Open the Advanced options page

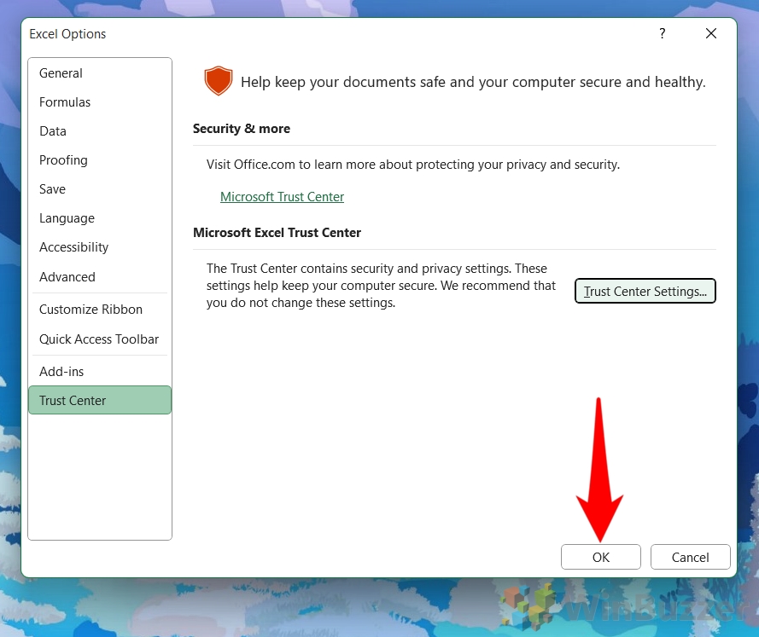(100, 277)
